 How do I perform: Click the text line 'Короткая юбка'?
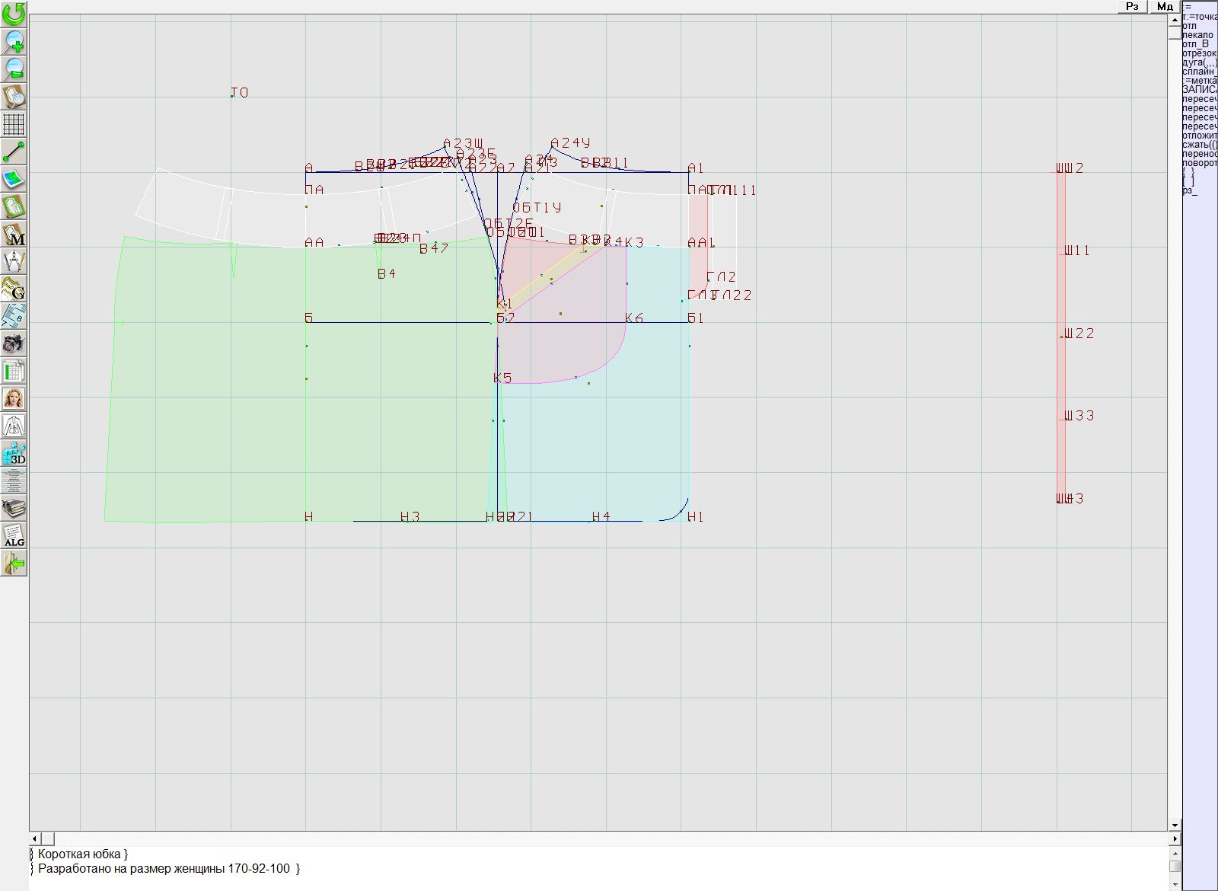point(82,854)
